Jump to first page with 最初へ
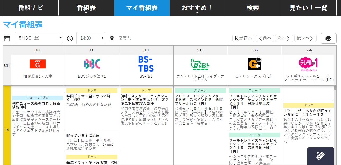 243,38
